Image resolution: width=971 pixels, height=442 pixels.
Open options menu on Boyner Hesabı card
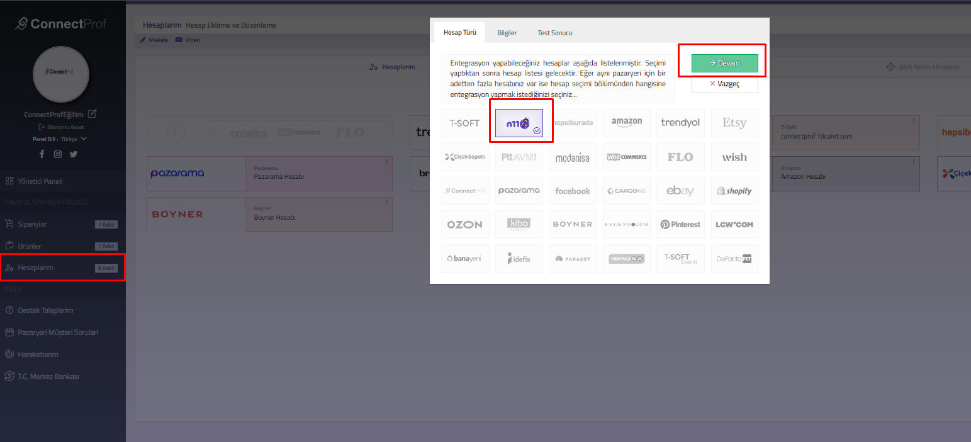pos(386,203)
